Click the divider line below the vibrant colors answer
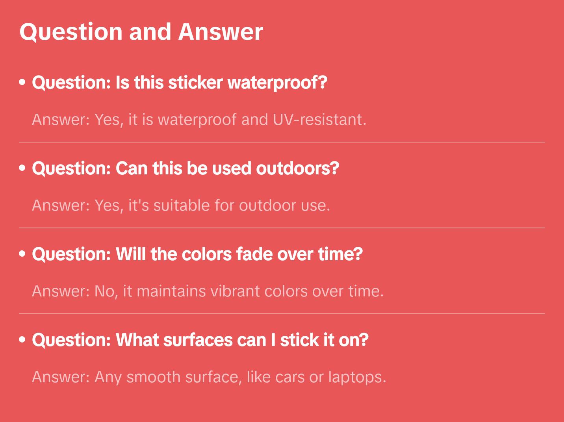 point(282,314)
